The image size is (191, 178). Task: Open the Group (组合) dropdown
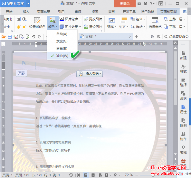(x=138, y=19)
